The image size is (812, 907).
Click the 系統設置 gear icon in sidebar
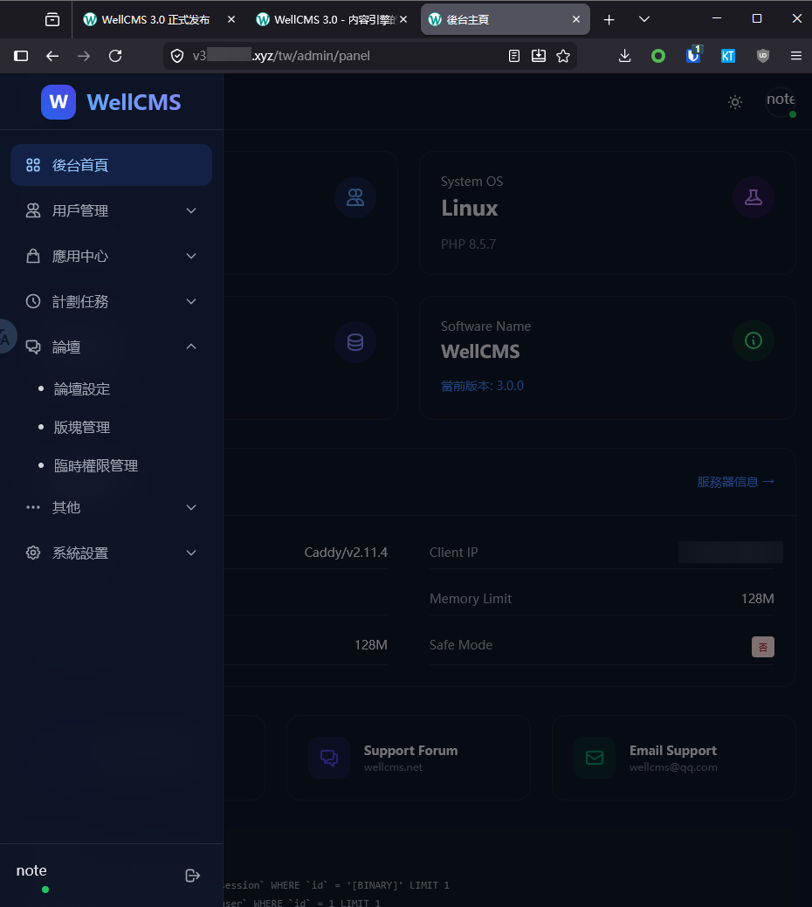pos(33,553)
